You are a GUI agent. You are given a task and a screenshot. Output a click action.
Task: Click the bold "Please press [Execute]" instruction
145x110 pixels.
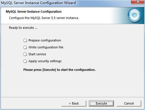59,70
